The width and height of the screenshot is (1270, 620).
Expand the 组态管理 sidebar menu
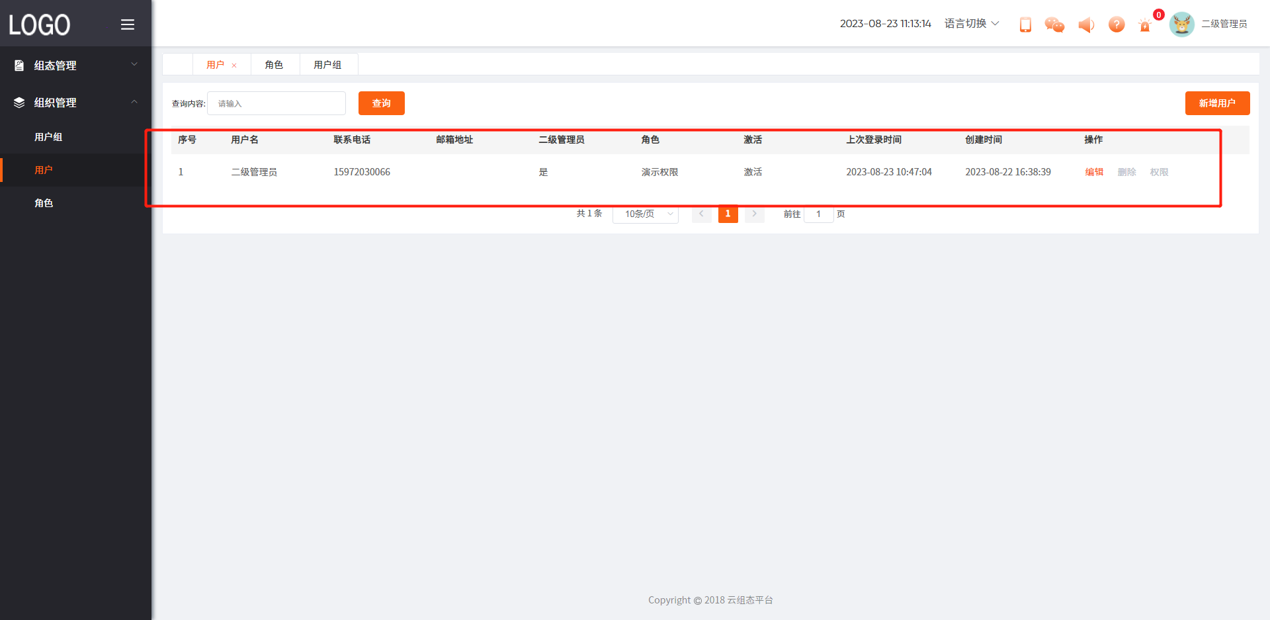pyautogui.click(x=75, y=66)
